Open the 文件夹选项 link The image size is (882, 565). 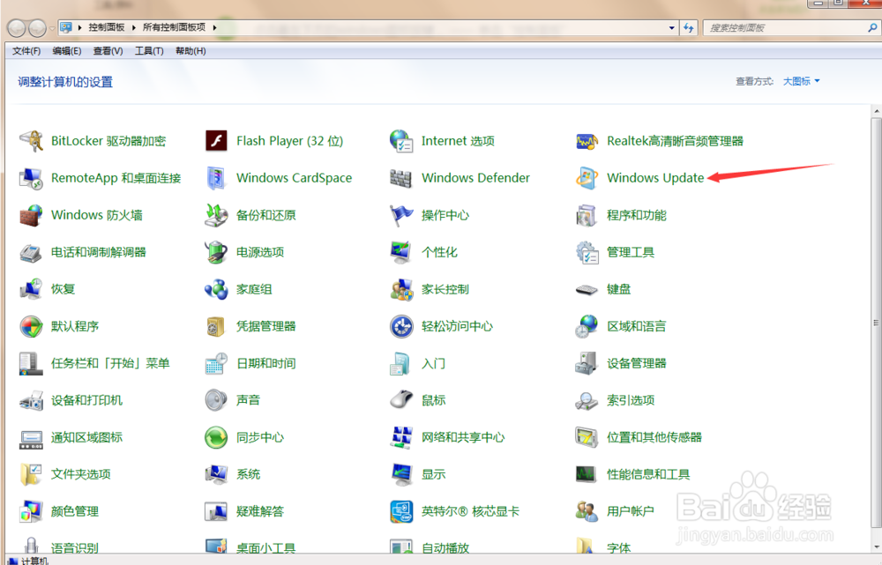[81, 474]
